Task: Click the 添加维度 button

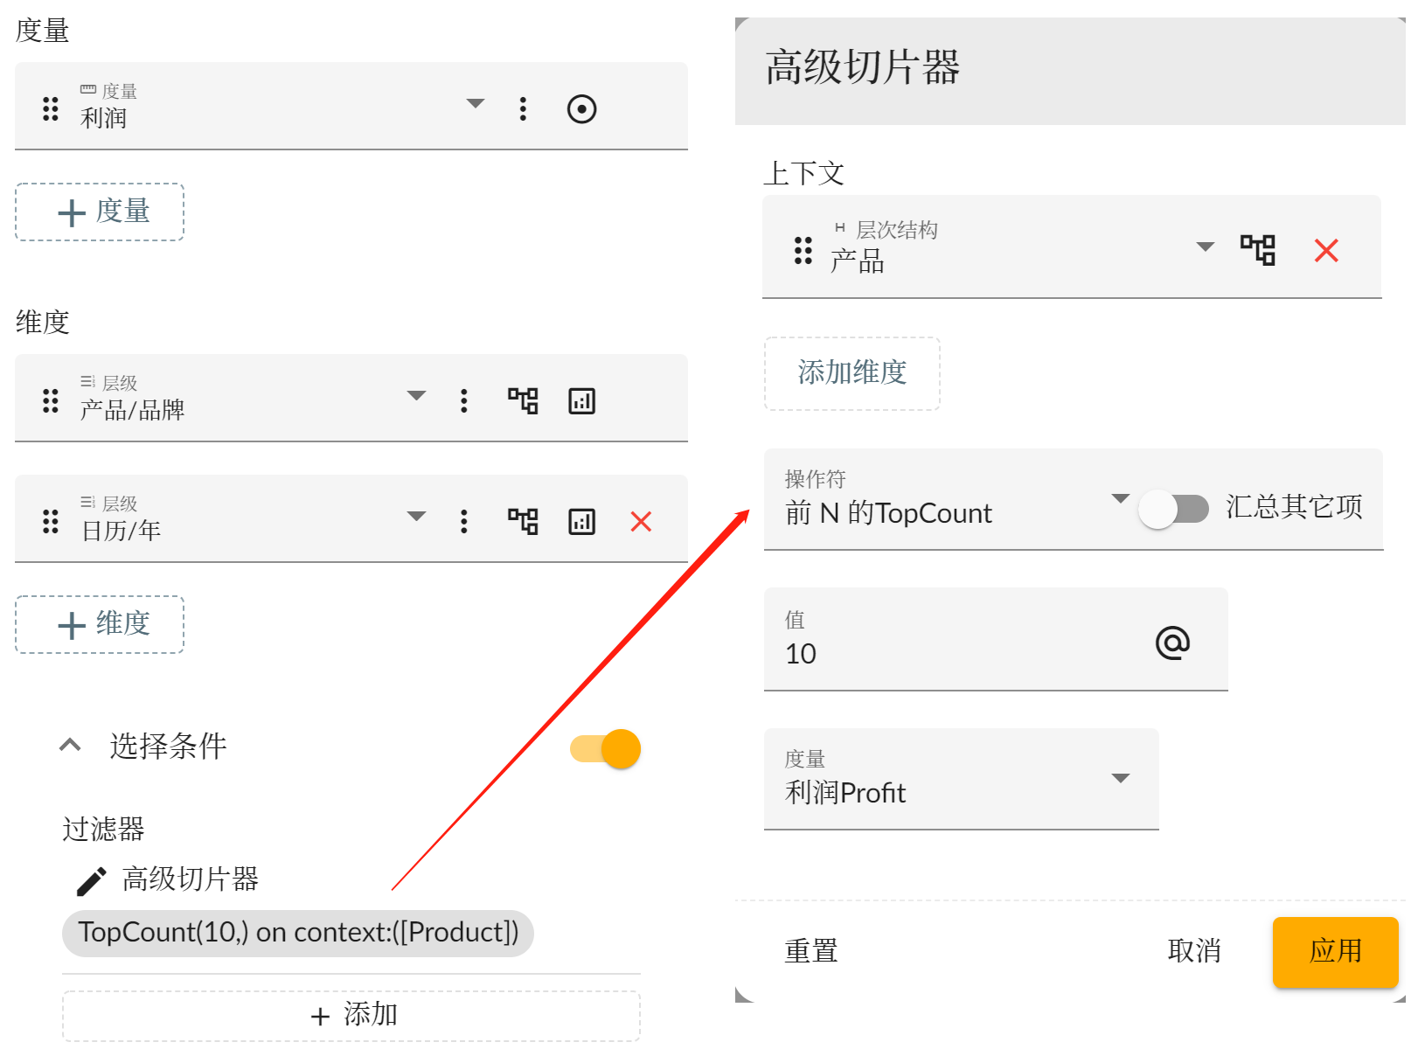Action: pos(852,373)
